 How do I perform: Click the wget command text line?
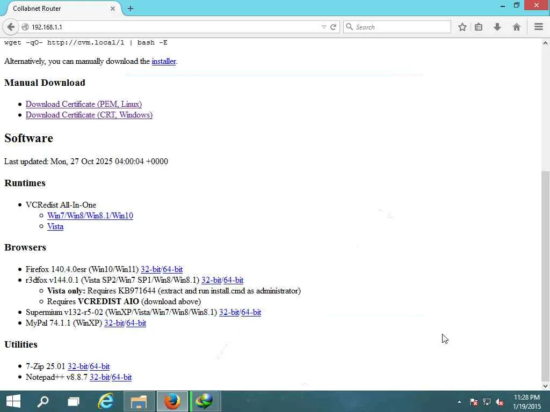[86, 42]
